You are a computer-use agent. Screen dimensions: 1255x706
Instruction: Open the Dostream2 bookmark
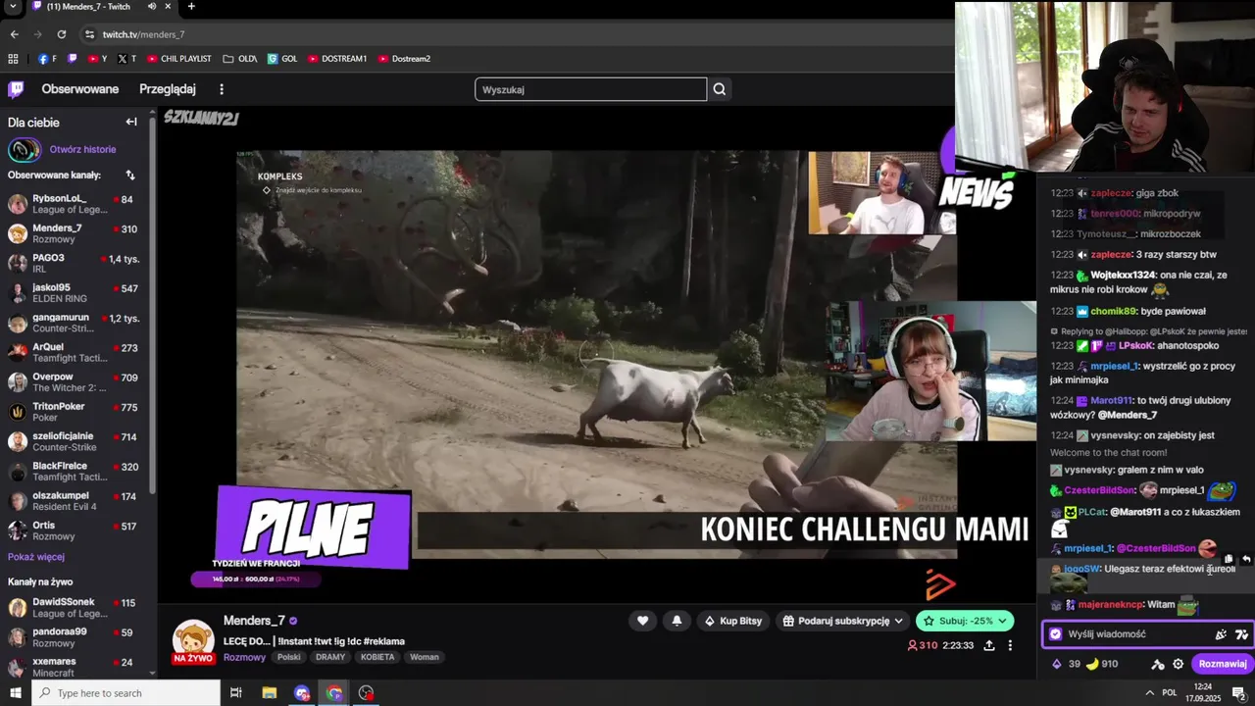pyautogui.click(x=404, y=59)
